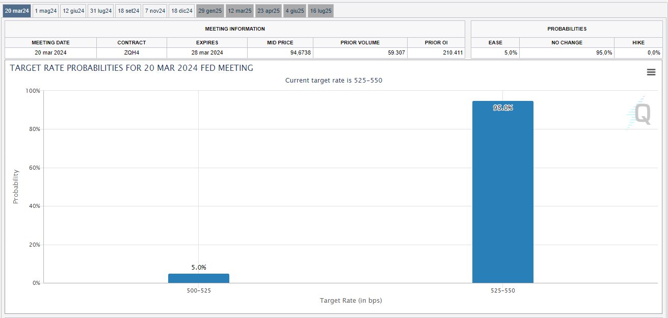Click the ZQH4 contract cell
This screenshot has height=318, width=668.
(131, 52)
